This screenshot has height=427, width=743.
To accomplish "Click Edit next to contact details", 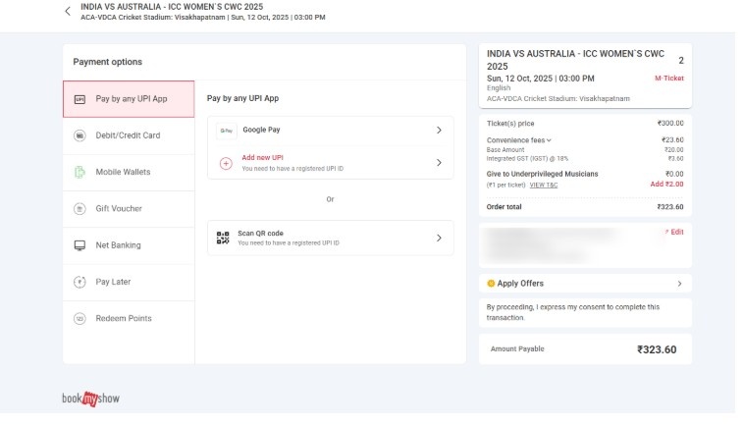I will [x=674, y=232].
